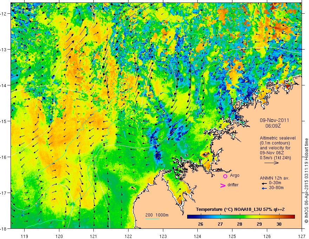The width and height of the screenshot is (309, 239).
Task: Click the longitude axis label '126'
Action: (x=267, y=236)
